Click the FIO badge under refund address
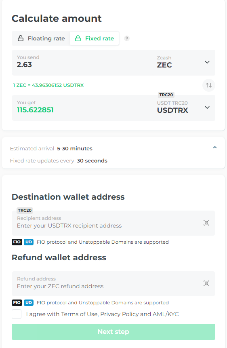This screenshot has height=348, width=227. click(x=17, y=302)
